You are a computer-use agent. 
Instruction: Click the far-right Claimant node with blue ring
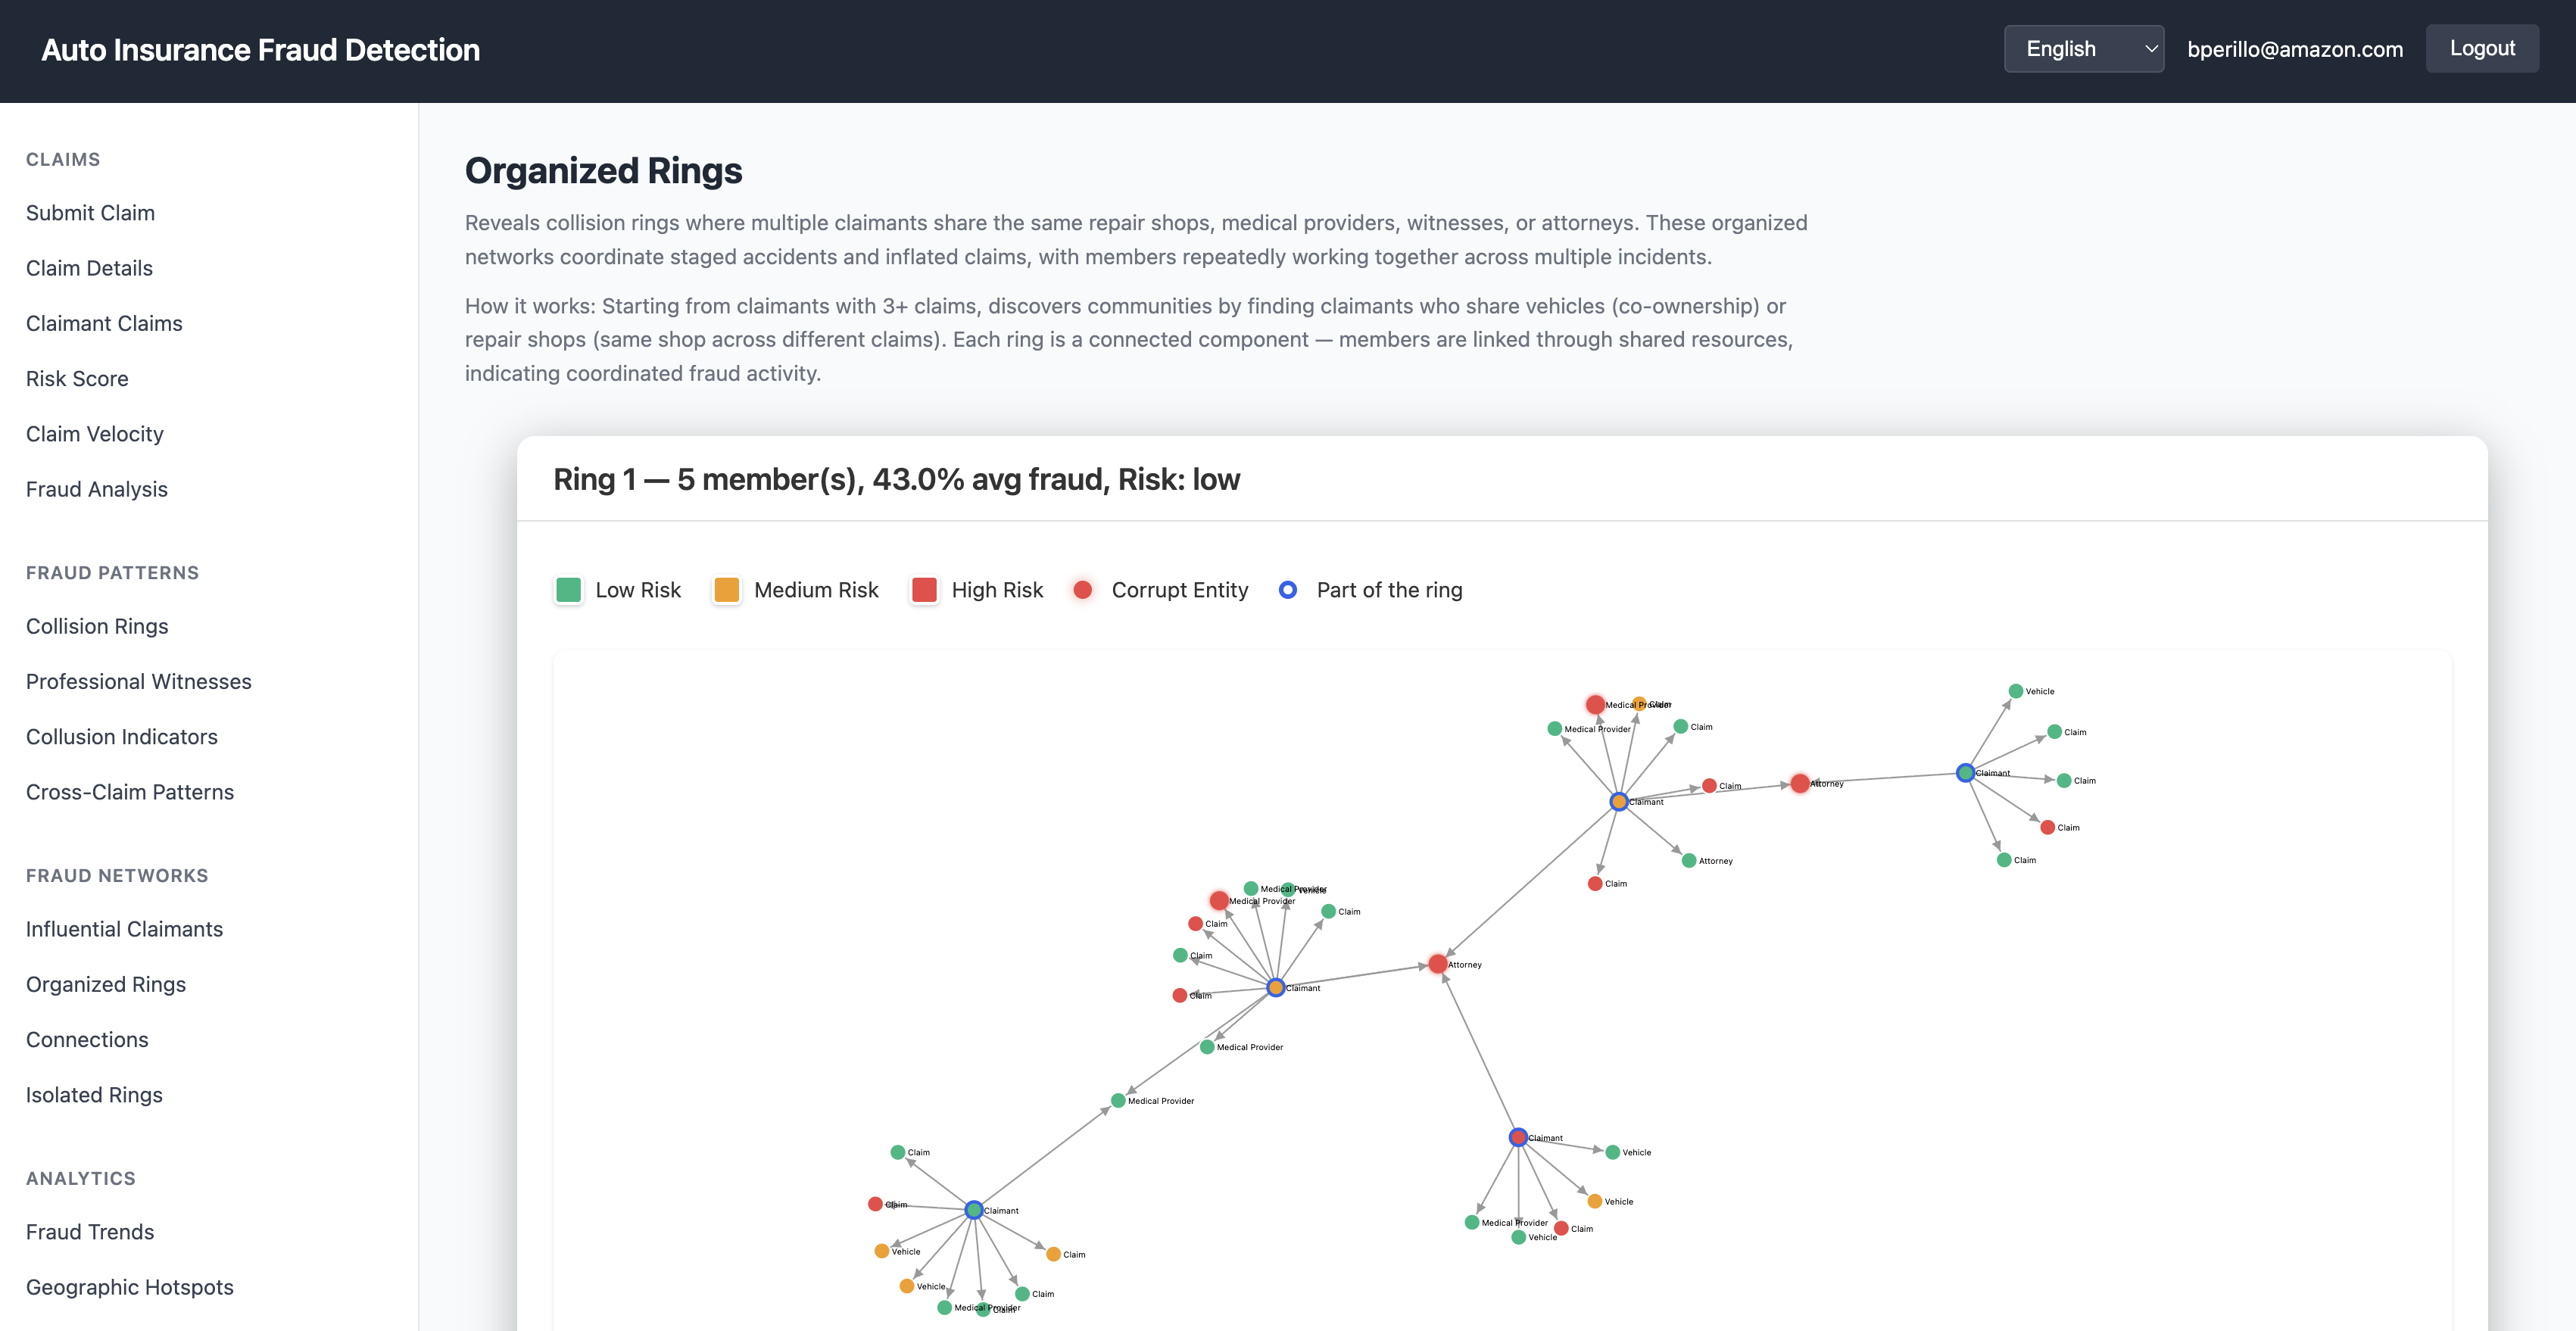(x=1966, y=773)
